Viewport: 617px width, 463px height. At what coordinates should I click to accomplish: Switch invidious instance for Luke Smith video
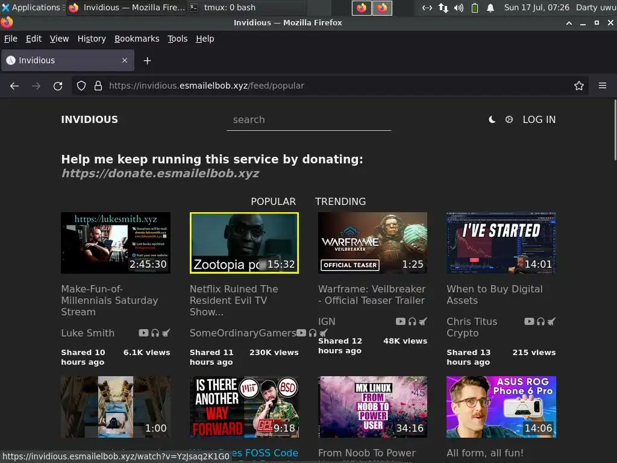pyautogui.click(x=166, y=333)
